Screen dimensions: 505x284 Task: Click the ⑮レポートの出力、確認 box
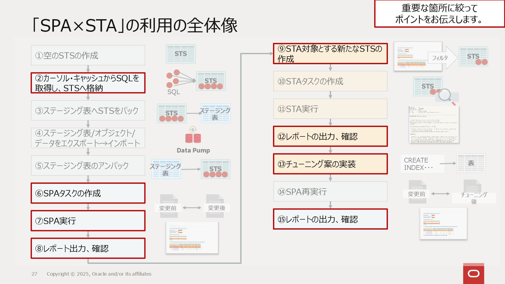(x=330, y=219)
